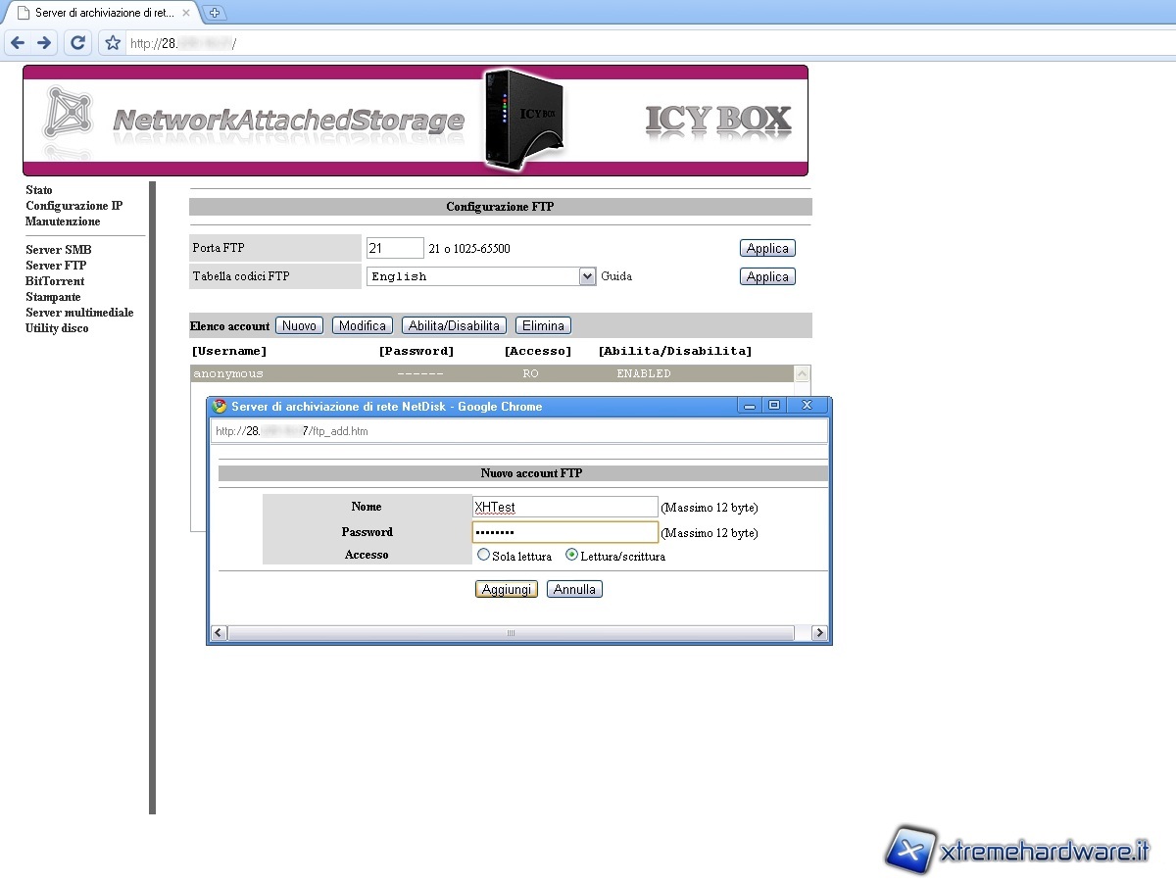Select the anonymous account row
Viewport: 1176px width, 882px height.
(490, 373)
